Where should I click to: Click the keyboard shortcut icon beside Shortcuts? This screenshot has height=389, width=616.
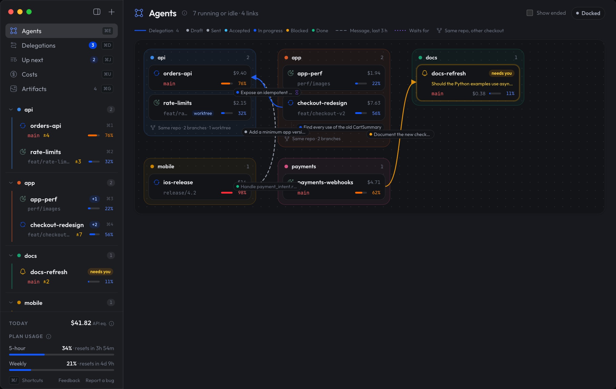(14, 380)
